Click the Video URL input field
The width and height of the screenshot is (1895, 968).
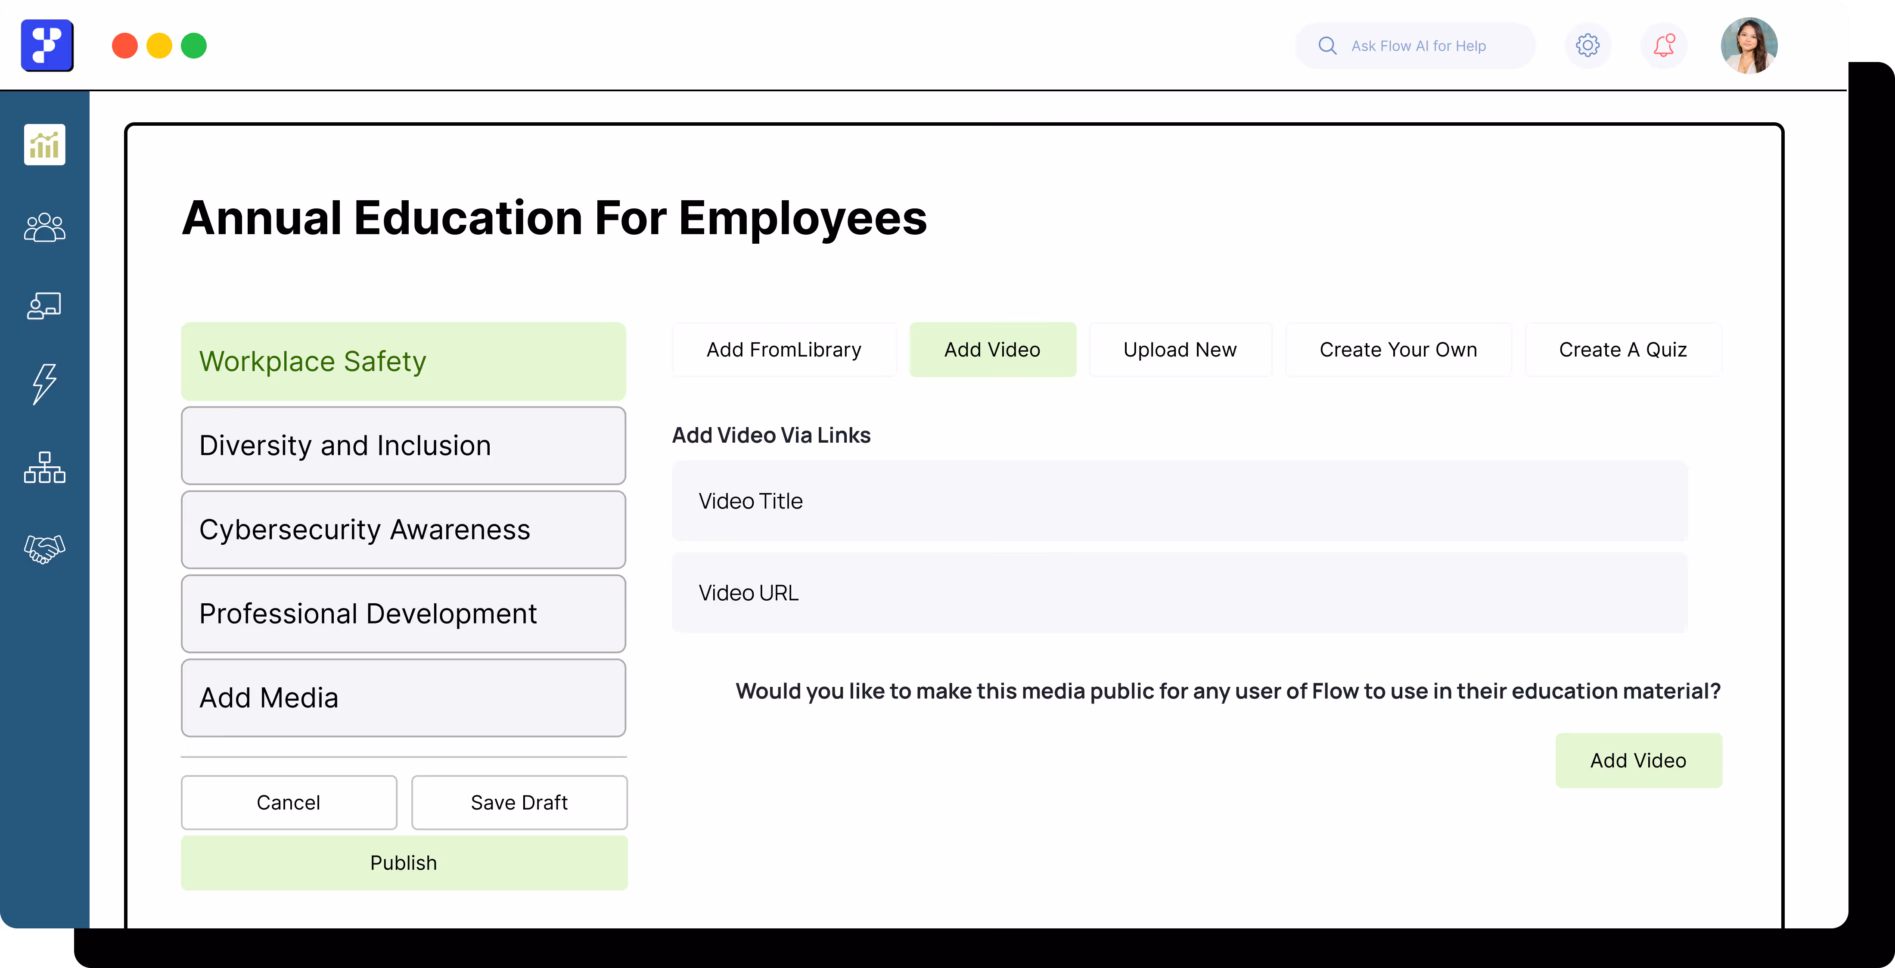(1179, 593)
